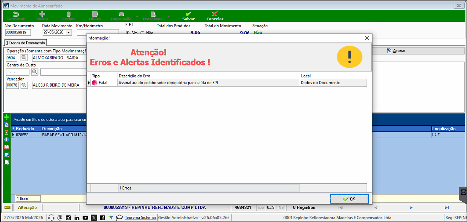
Task: Click the Reduzido column header
Action: (x=28, y=129)
